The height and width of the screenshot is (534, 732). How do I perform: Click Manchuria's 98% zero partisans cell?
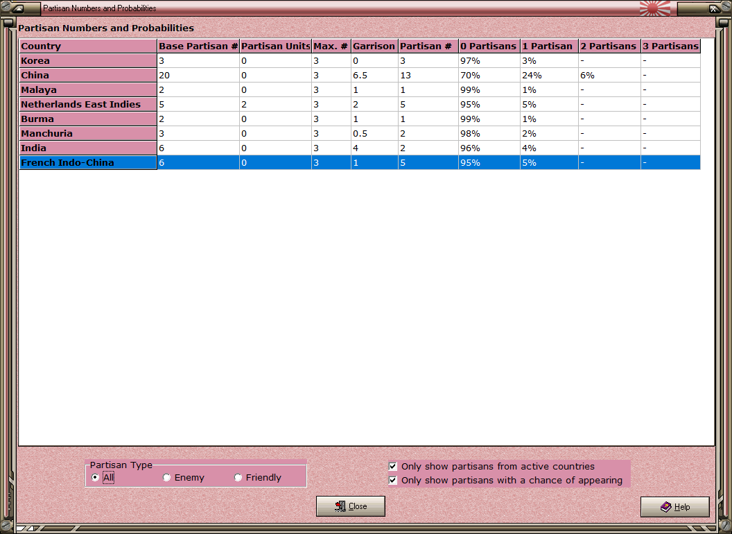tap(489, 133)
